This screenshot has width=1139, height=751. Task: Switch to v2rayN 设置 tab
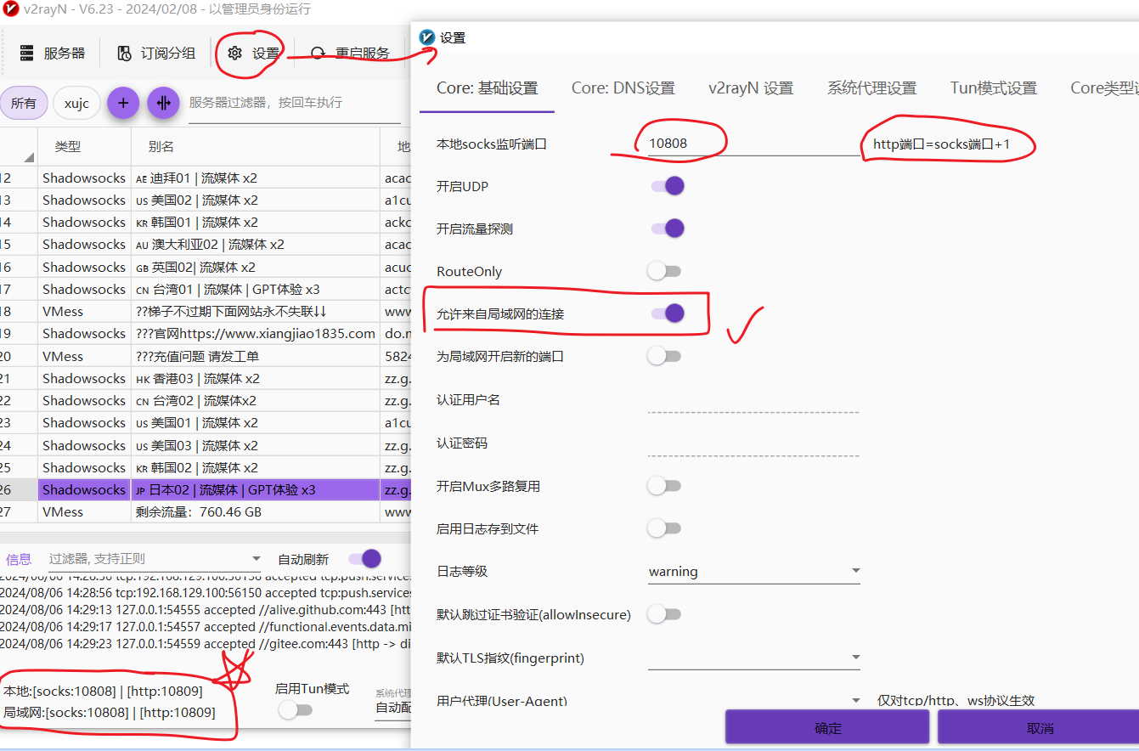[x=751, y=88]
